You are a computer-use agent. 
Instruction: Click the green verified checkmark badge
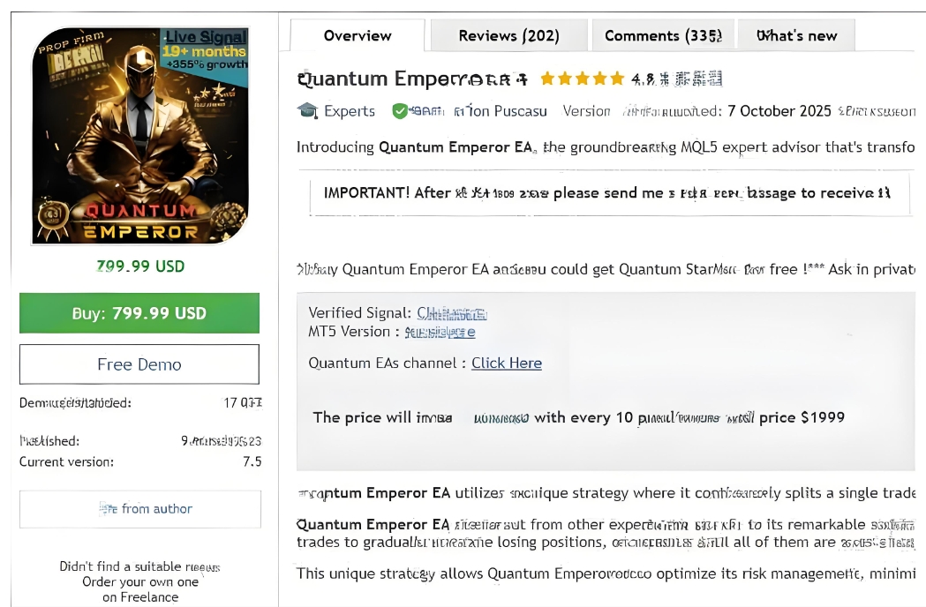399,111
